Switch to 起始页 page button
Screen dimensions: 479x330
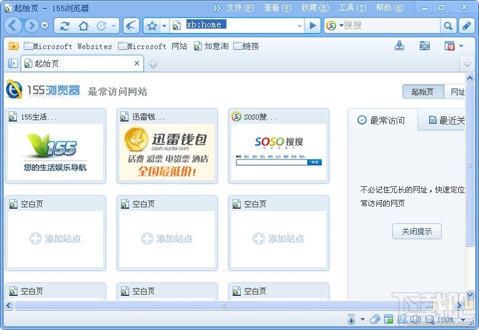coord(423,92)
